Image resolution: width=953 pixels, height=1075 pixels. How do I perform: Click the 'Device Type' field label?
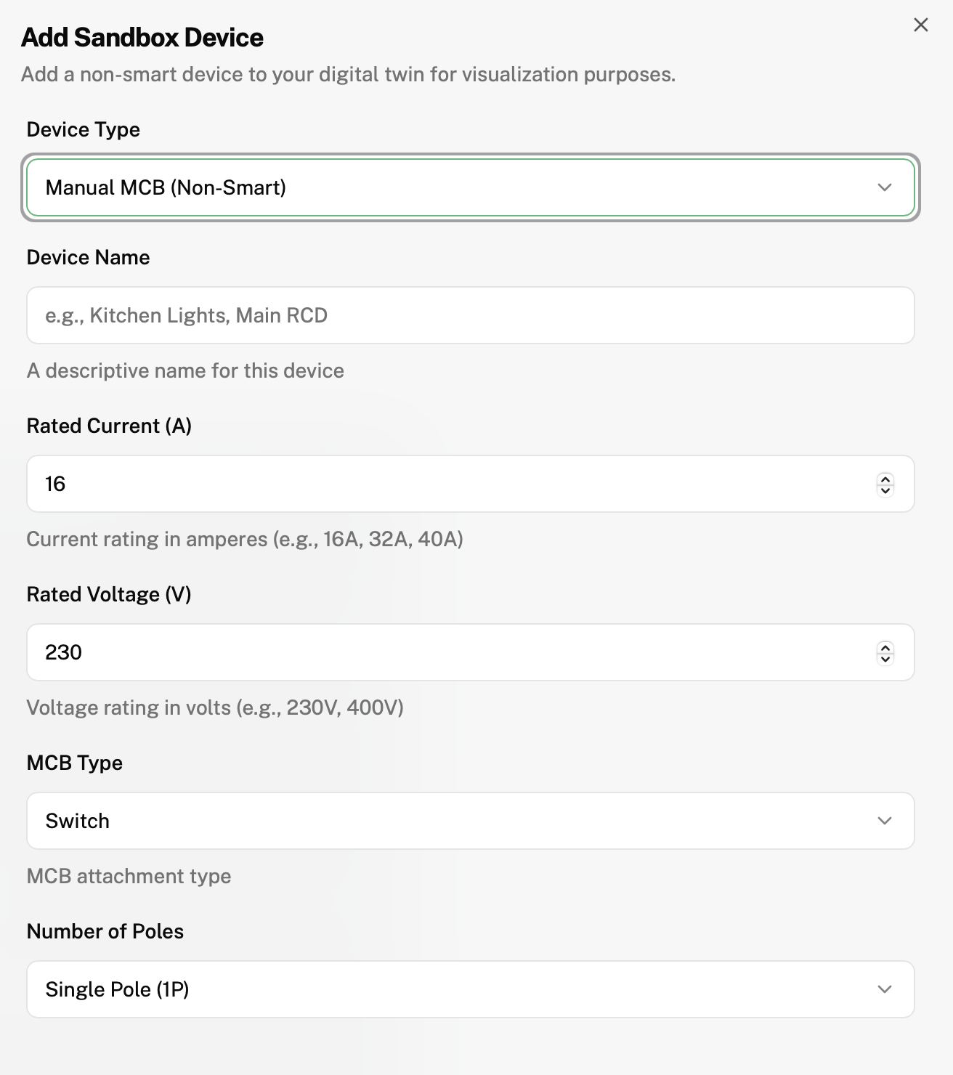click(84, 129)
